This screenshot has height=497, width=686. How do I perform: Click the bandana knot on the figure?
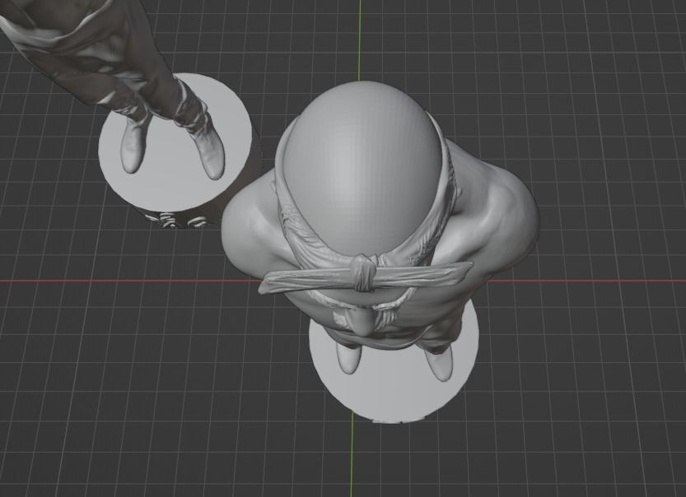coord(365,273)
